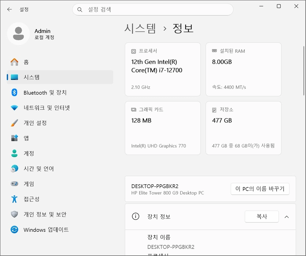Click the 장치 이름 label
The image size is (306, 256).
pos(159,237)
